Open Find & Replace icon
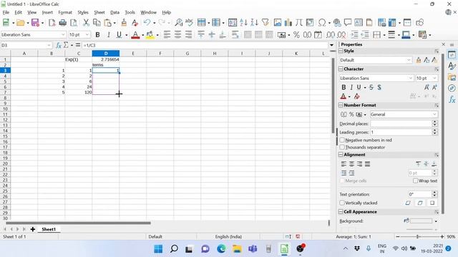Image resolution: width=458 pixels, height=257 pixels. point(178,22)
